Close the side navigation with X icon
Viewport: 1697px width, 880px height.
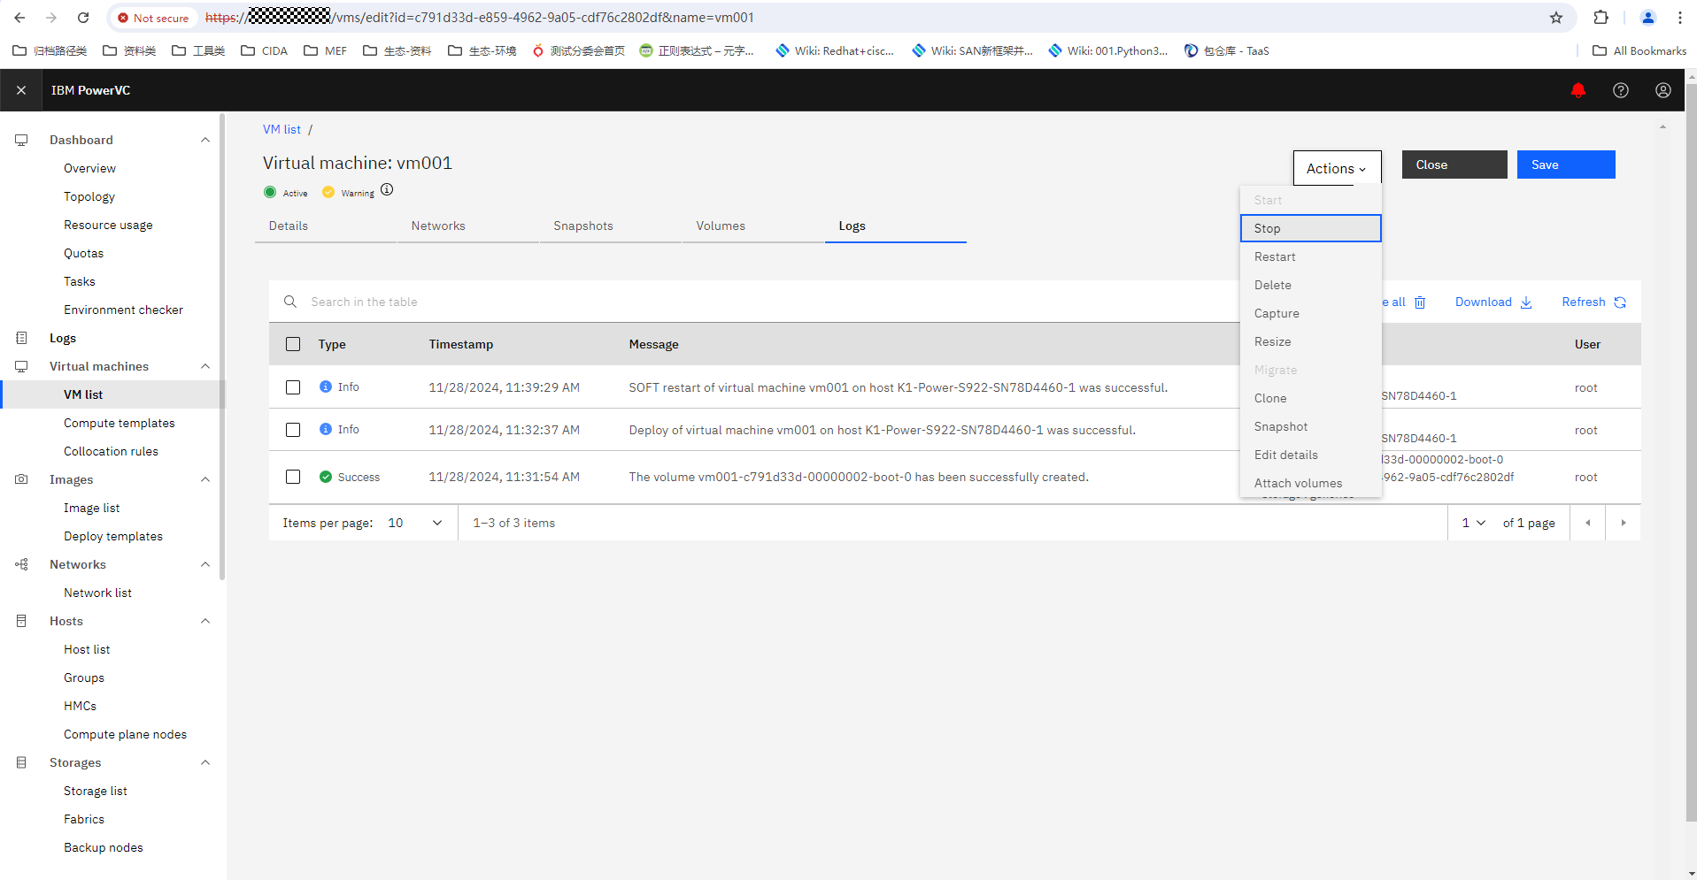[x=21, y=90]
